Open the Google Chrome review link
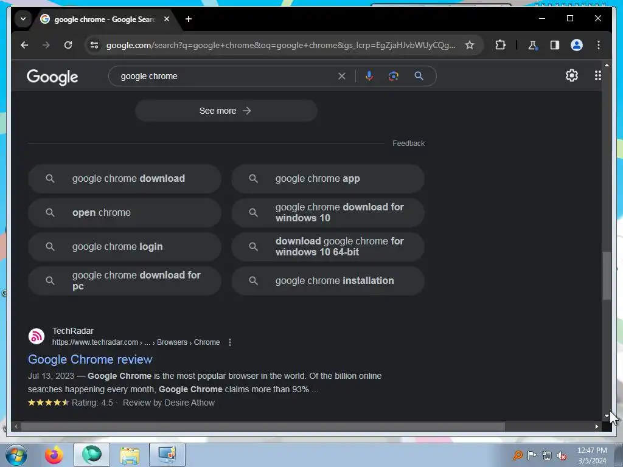 coord(90,359)
